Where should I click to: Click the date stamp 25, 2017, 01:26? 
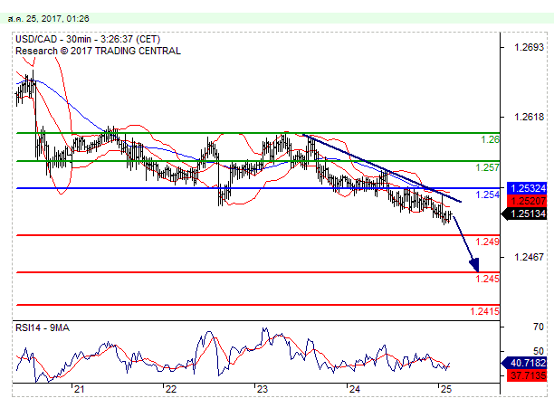(48, 18)
